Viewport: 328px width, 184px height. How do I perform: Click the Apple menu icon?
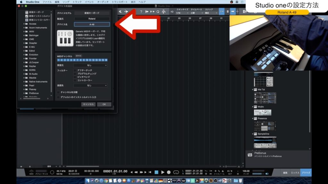pyautogui.click(x=21, y=2)
